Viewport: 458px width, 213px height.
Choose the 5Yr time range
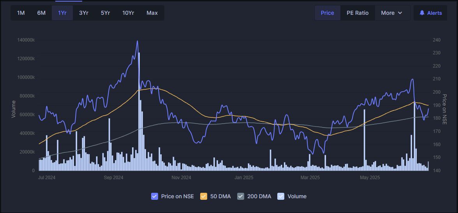point(105,13)
